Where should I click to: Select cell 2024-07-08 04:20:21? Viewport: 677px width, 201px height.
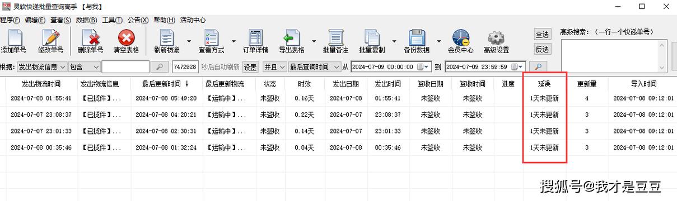[166, 114]
